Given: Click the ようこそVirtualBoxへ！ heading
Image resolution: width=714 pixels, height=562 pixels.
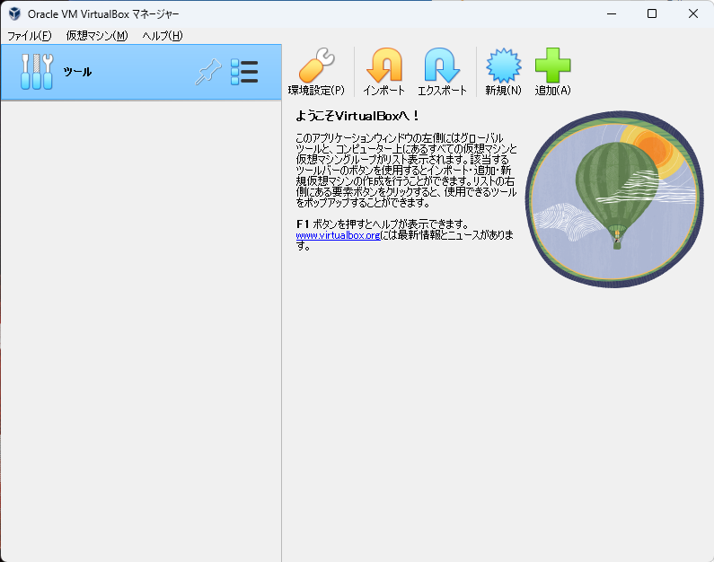Looking at the screenshot, I should (x=357, y=116).
